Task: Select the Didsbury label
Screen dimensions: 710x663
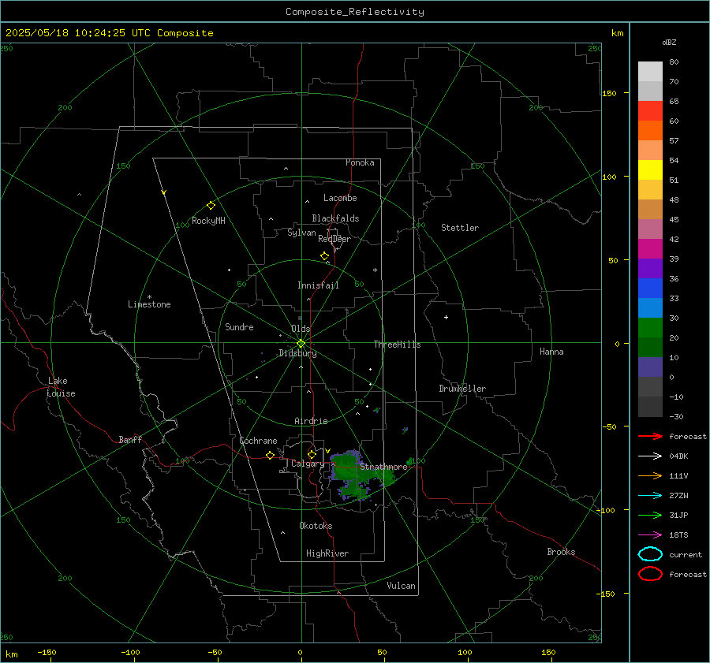Action: click(x=297, y=353)
